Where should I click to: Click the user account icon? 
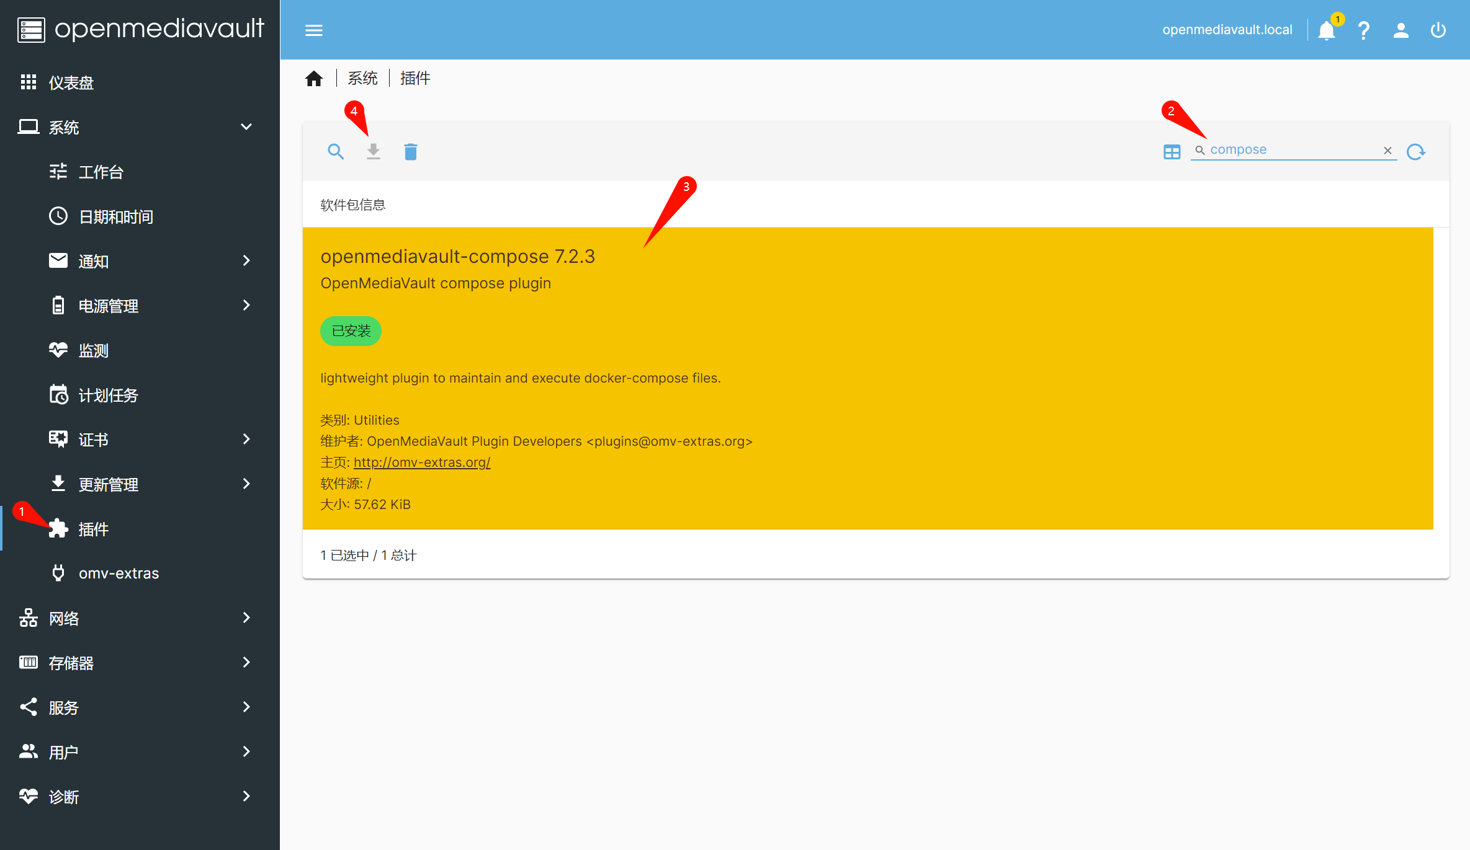click(1400, 29)
